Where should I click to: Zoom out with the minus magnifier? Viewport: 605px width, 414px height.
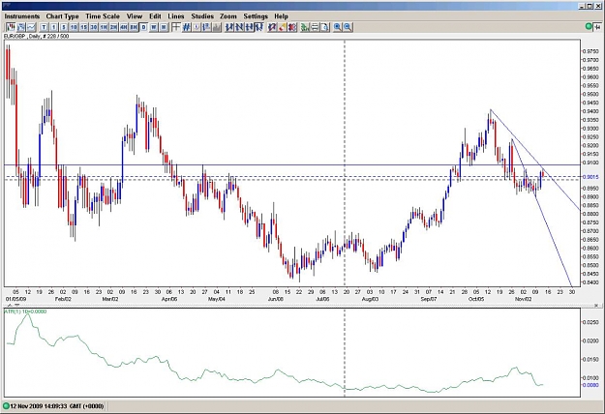(348, 27)
